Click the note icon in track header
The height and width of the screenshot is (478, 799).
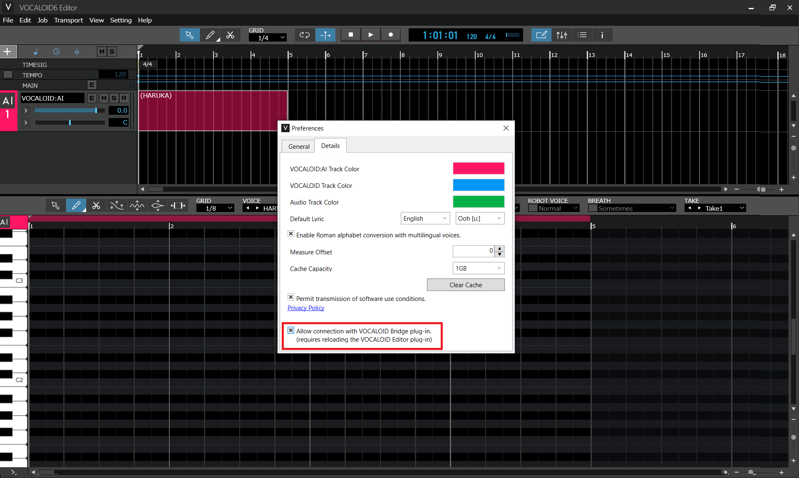(x=35, y=52)
